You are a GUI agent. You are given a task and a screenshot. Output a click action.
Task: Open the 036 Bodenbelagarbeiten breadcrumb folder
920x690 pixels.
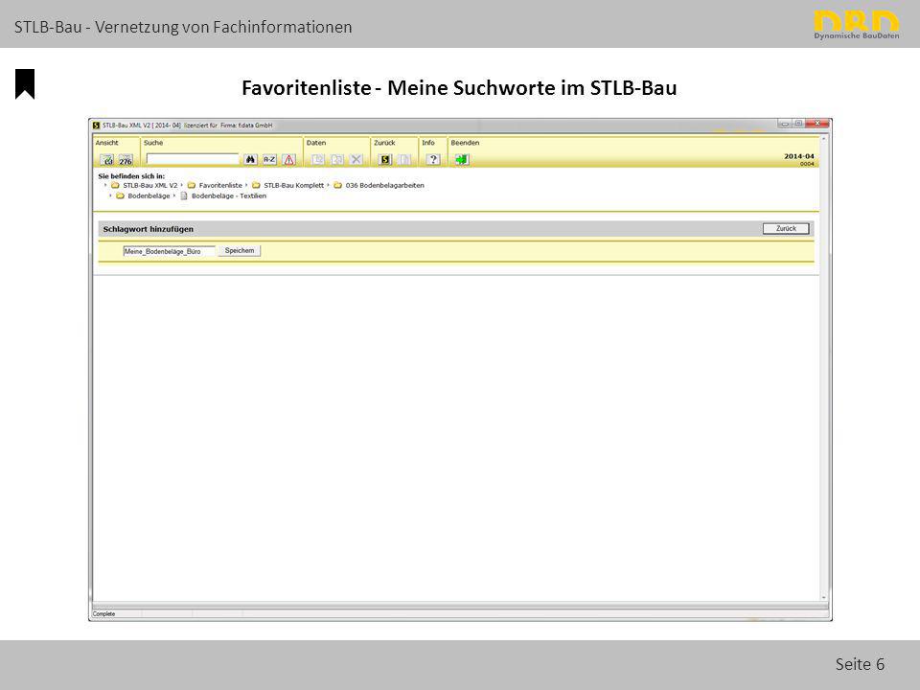pyautogui.click(x=379, y=185)
